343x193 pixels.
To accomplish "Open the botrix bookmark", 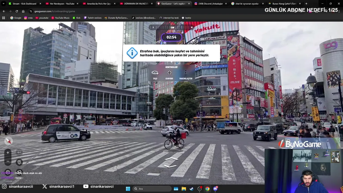I will [186, 18].
